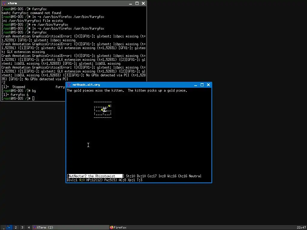Switch to workspace 3

pyautogui.click(x=22, y=227)
